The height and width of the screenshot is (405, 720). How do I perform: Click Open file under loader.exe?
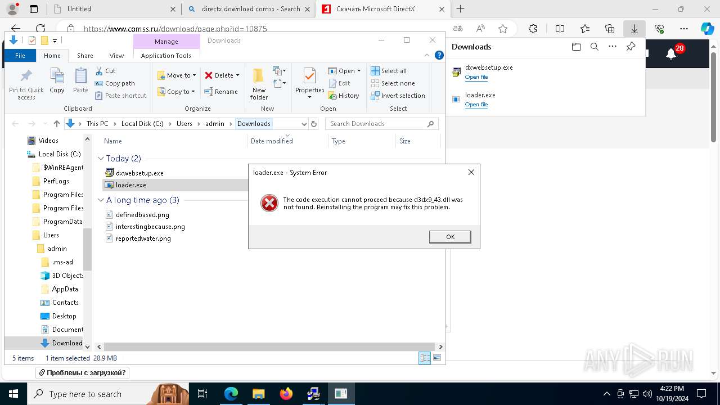click(x=476, y=105)
